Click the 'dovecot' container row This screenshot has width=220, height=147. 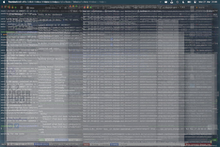point(50,72)
